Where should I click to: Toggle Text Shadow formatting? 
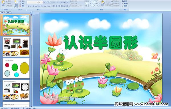coord(39,6)
